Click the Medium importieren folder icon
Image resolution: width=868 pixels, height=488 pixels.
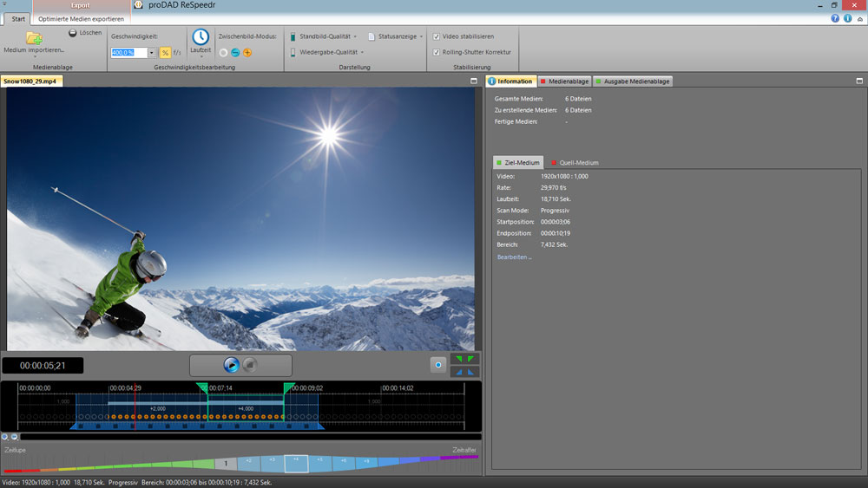pyautogui.click(x=34, y=37)
